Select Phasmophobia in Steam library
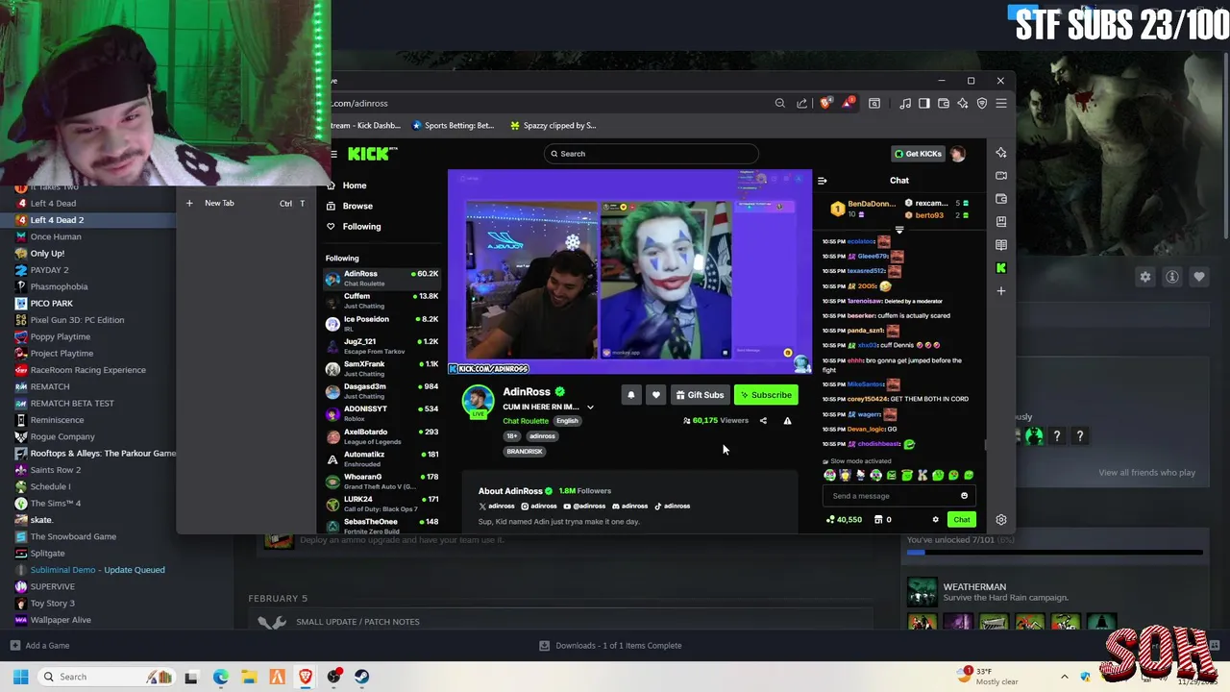This screenshot has width=1230, height=692. point(59,286)
